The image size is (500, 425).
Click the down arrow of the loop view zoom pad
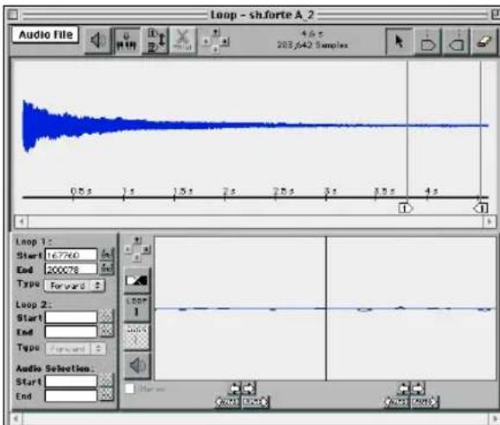coord(137,257)
